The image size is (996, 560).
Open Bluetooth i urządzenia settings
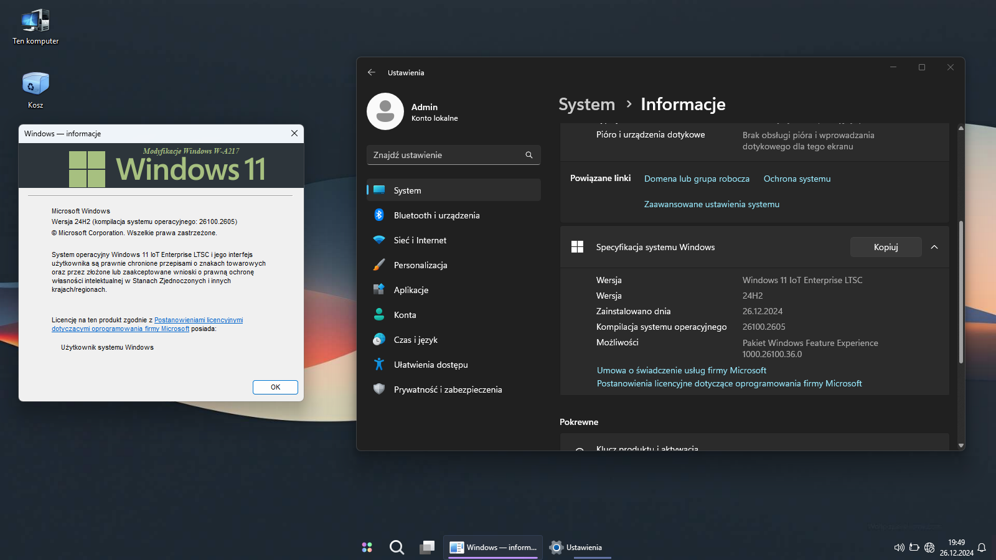[x=436, y=215]
